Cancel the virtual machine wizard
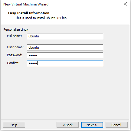The height and width of the screenshot is (131, 131). (x=116, y=125)
